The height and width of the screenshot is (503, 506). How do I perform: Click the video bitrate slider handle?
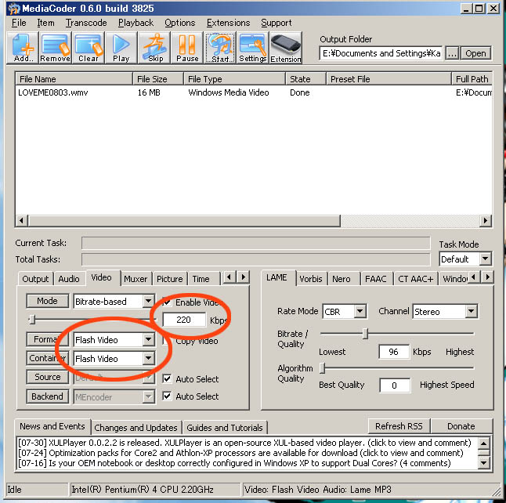pos(31,320)
